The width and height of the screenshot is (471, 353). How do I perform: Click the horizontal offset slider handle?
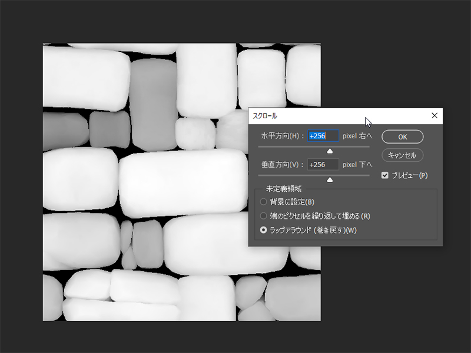click(x=330, y=151)
